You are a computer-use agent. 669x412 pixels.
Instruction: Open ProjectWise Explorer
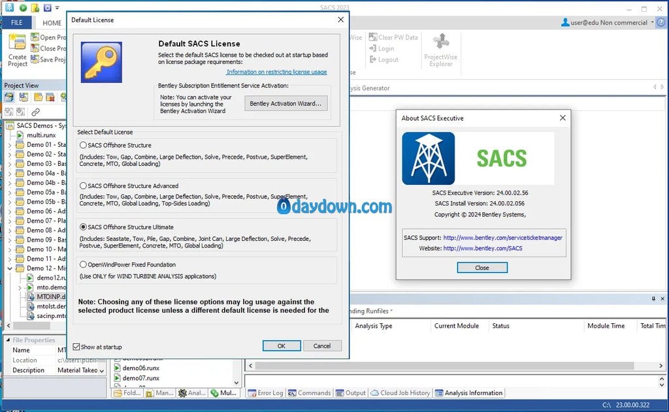pyautogui.click(x=441, y=50)
